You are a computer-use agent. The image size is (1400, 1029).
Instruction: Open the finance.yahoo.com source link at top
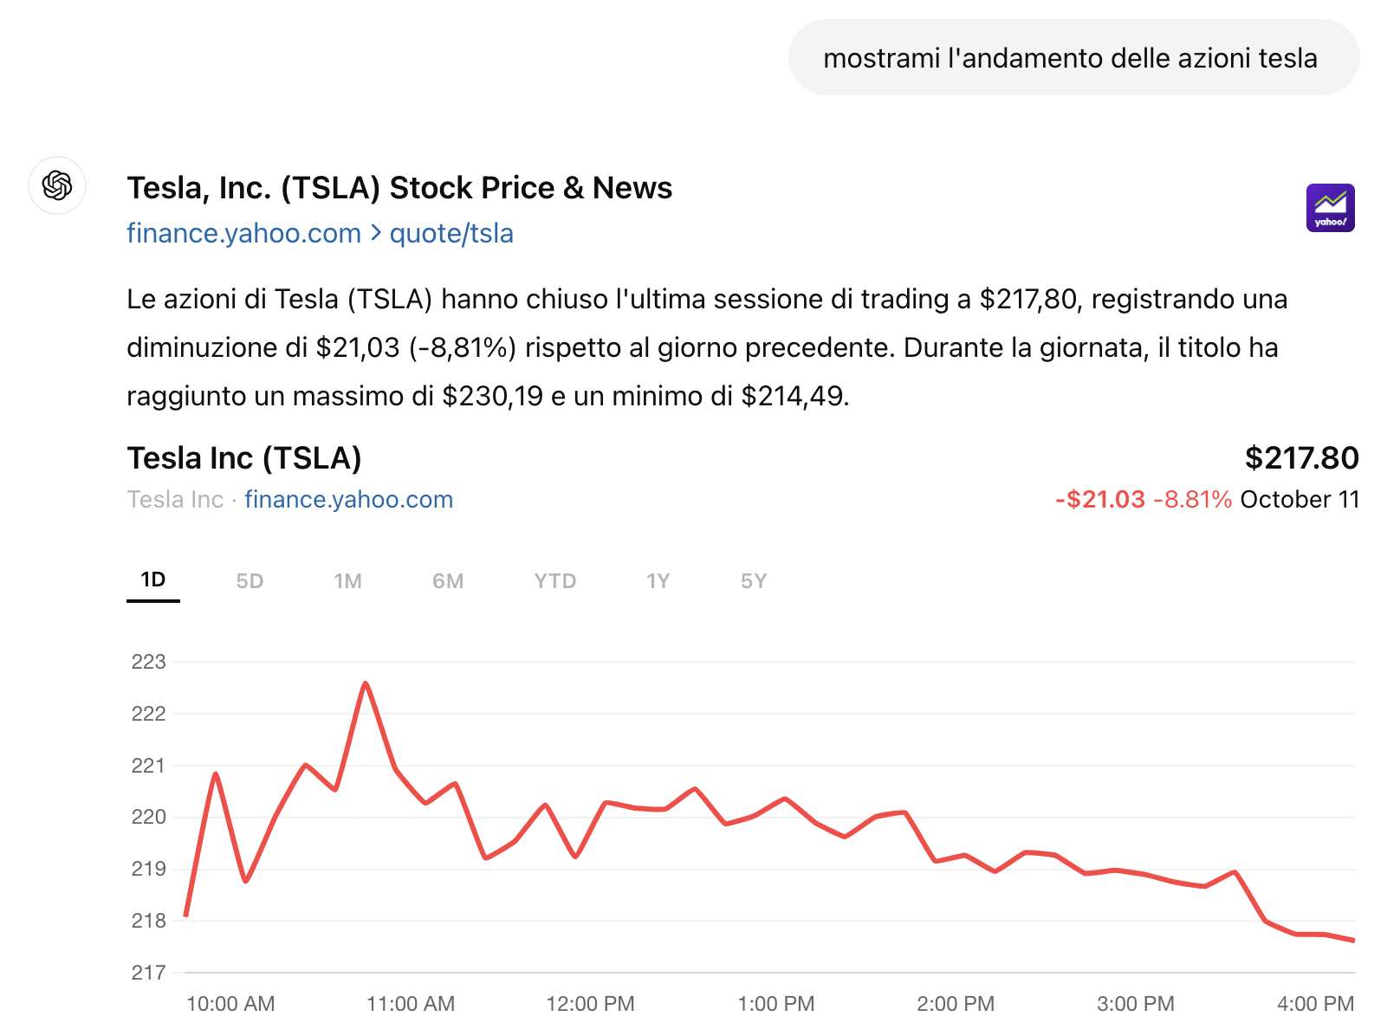point(243,233)
